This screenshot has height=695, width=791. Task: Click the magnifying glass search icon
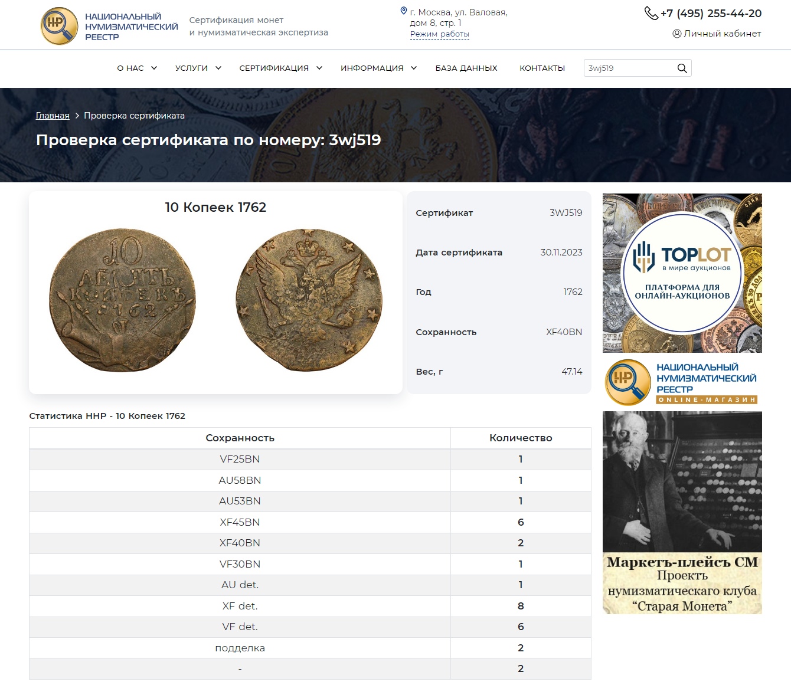[682, 68]
